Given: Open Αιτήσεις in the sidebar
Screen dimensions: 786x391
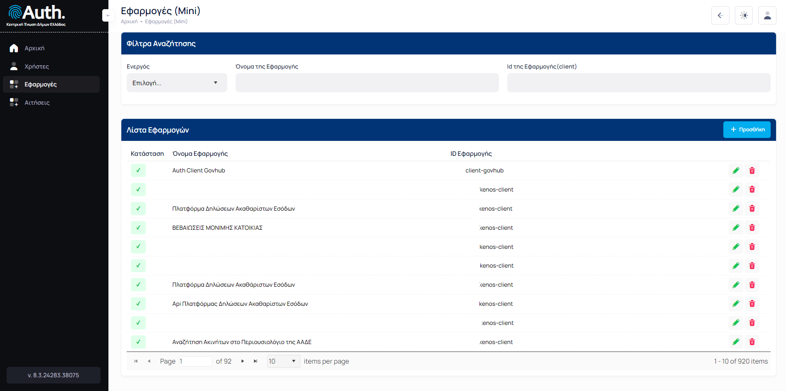Looking at the screenshot, I should click(x=51, y=103).
